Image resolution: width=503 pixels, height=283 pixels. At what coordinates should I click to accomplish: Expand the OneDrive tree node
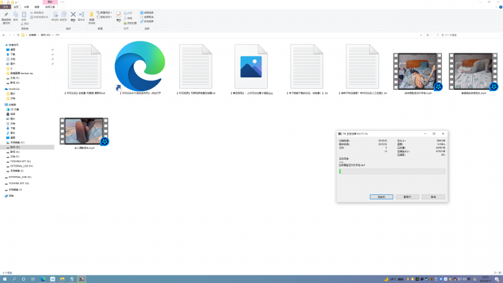[4, 89]
